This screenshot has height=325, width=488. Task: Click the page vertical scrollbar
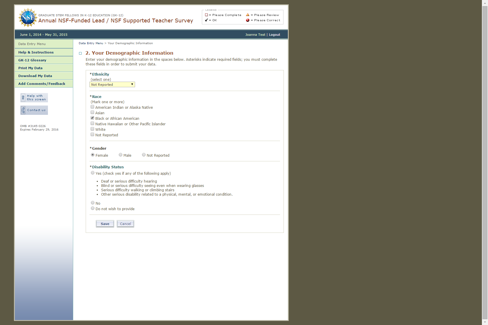pos(485,163)
